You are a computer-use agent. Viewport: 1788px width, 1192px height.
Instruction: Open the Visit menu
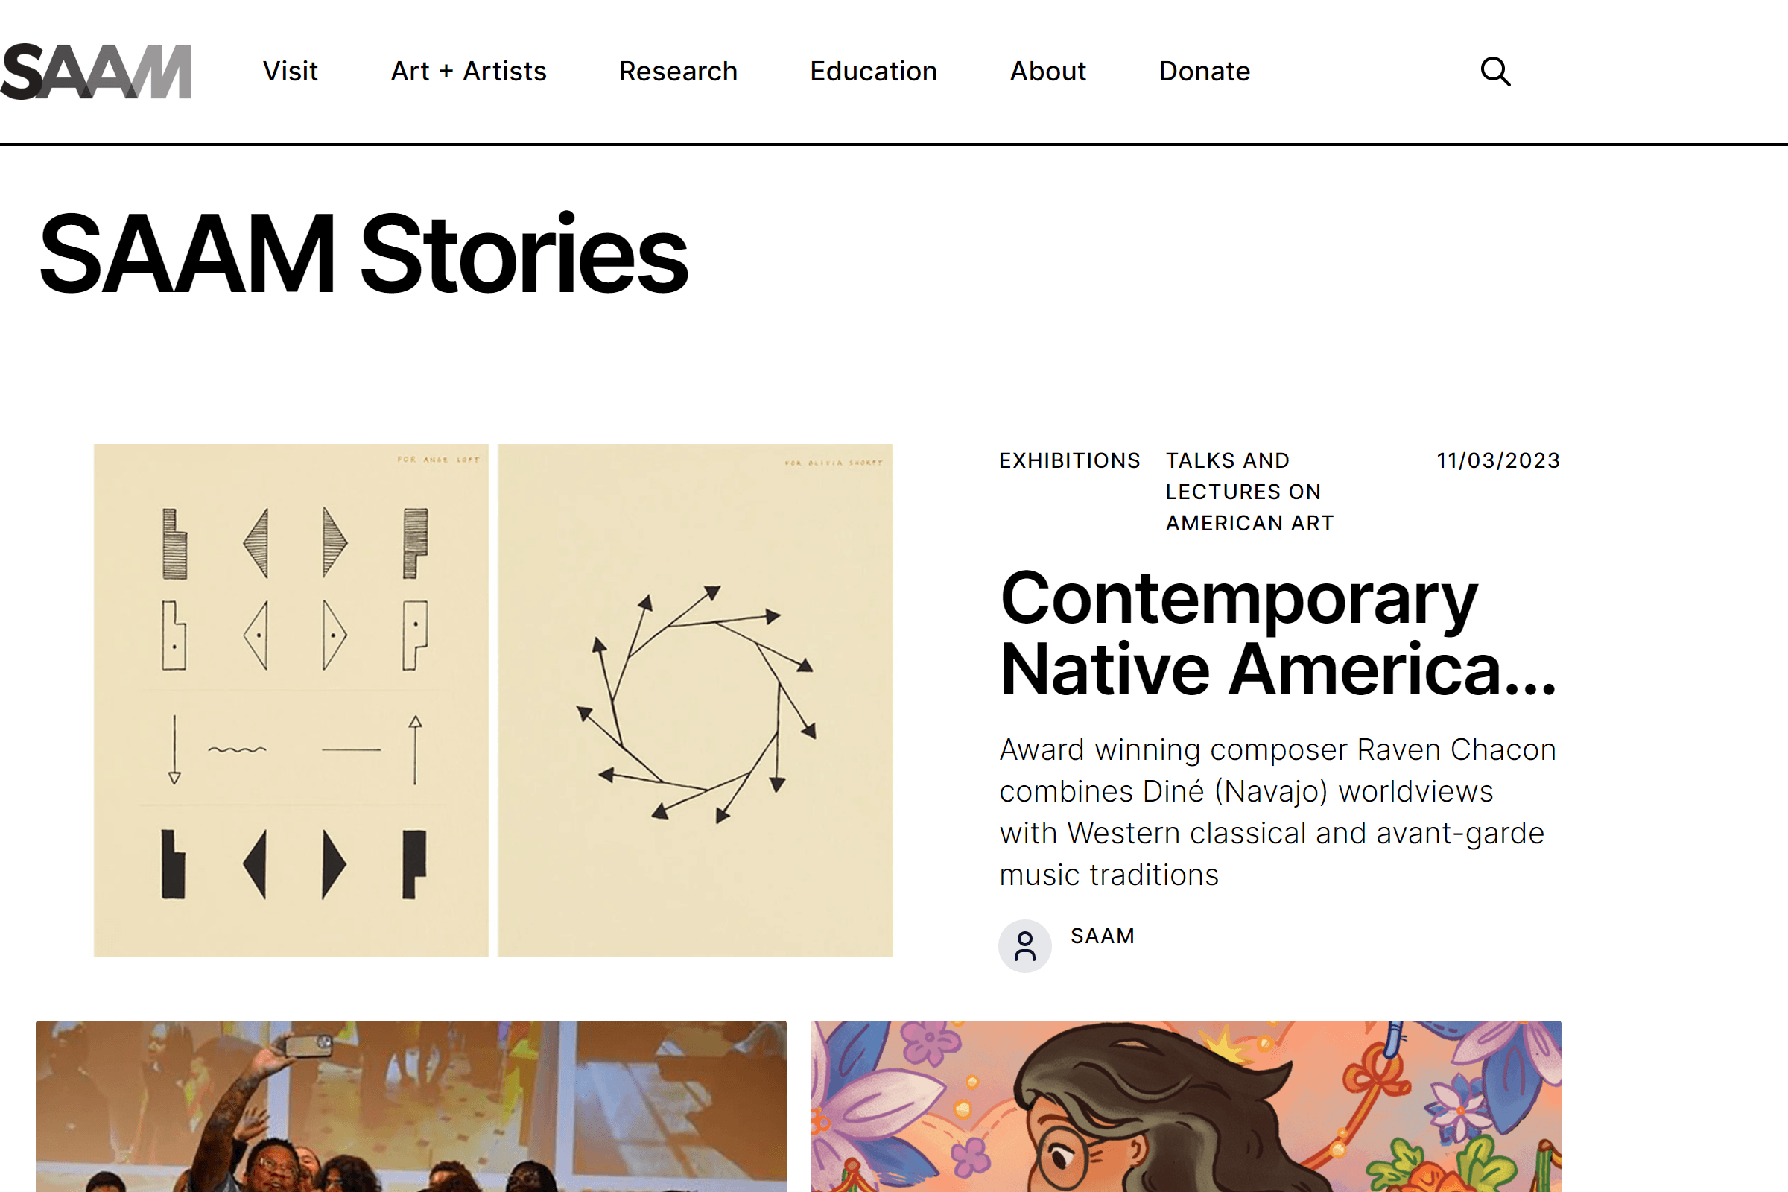290,72
